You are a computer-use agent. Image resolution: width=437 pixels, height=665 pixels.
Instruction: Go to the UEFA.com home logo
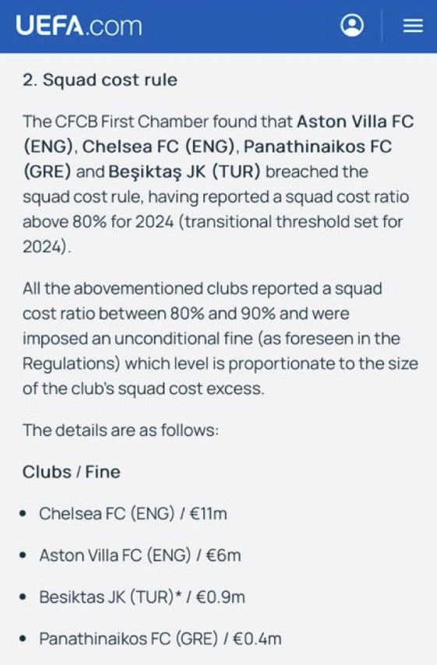[x=79, y=26]
